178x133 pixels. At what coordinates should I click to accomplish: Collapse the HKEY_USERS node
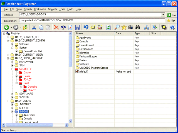point(8,101)
